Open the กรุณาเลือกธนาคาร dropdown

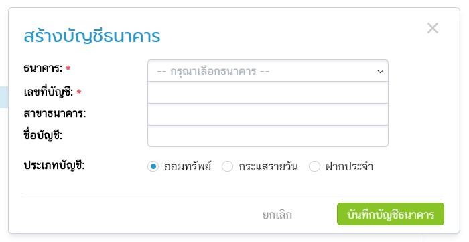tap(268, 71)
